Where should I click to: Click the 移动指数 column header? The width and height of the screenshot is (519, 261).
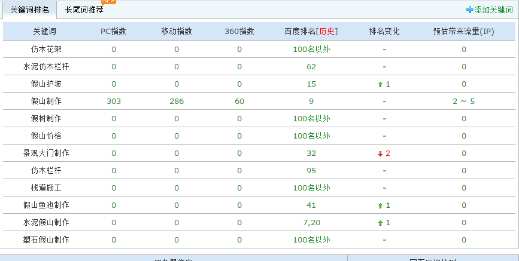coord(177,32)
